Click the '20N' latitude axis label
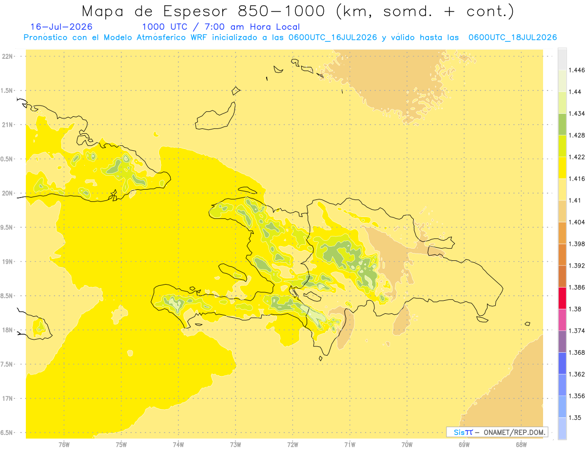Image resolution: width=585 pixels, height=451 pixels. (7, 193)
